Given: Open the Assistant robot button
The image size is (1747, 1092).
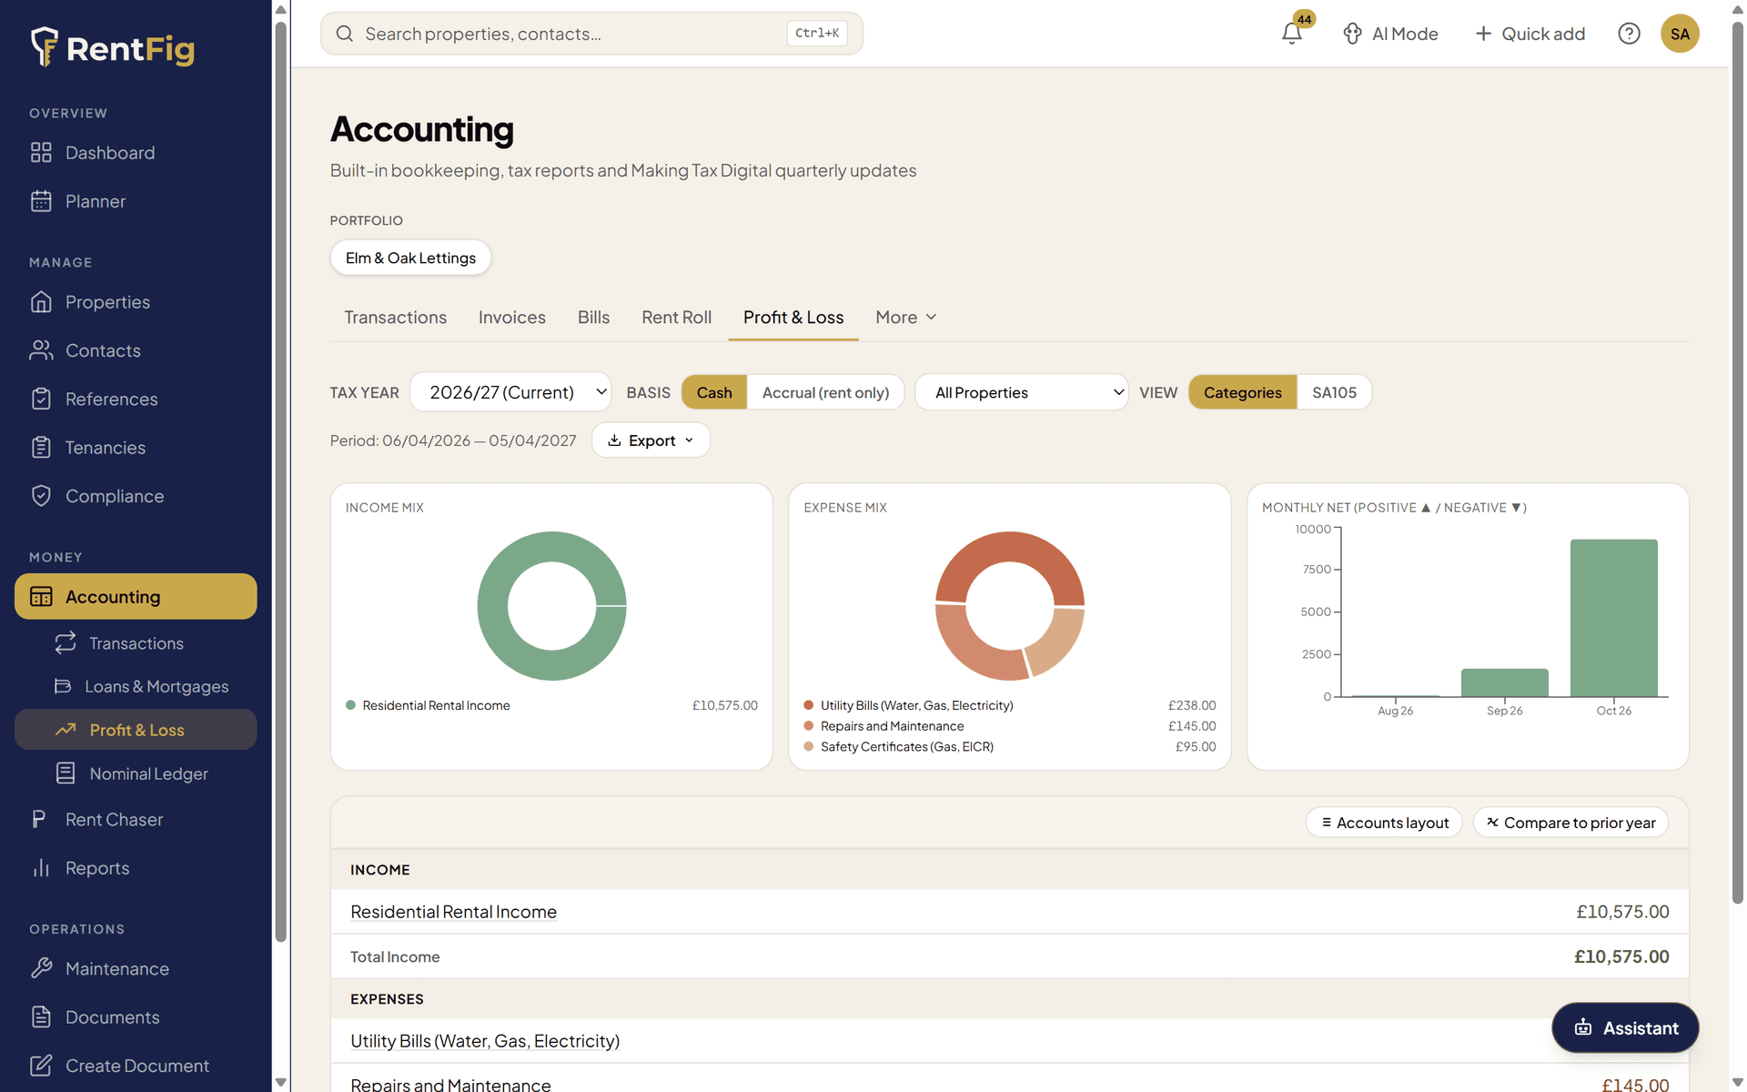Looking at the screenshot, I should click(x=1625, y=1027).
